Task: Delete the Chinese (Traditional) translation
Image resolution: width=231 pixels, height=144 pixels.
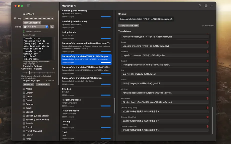Action: tap(207, 126)
